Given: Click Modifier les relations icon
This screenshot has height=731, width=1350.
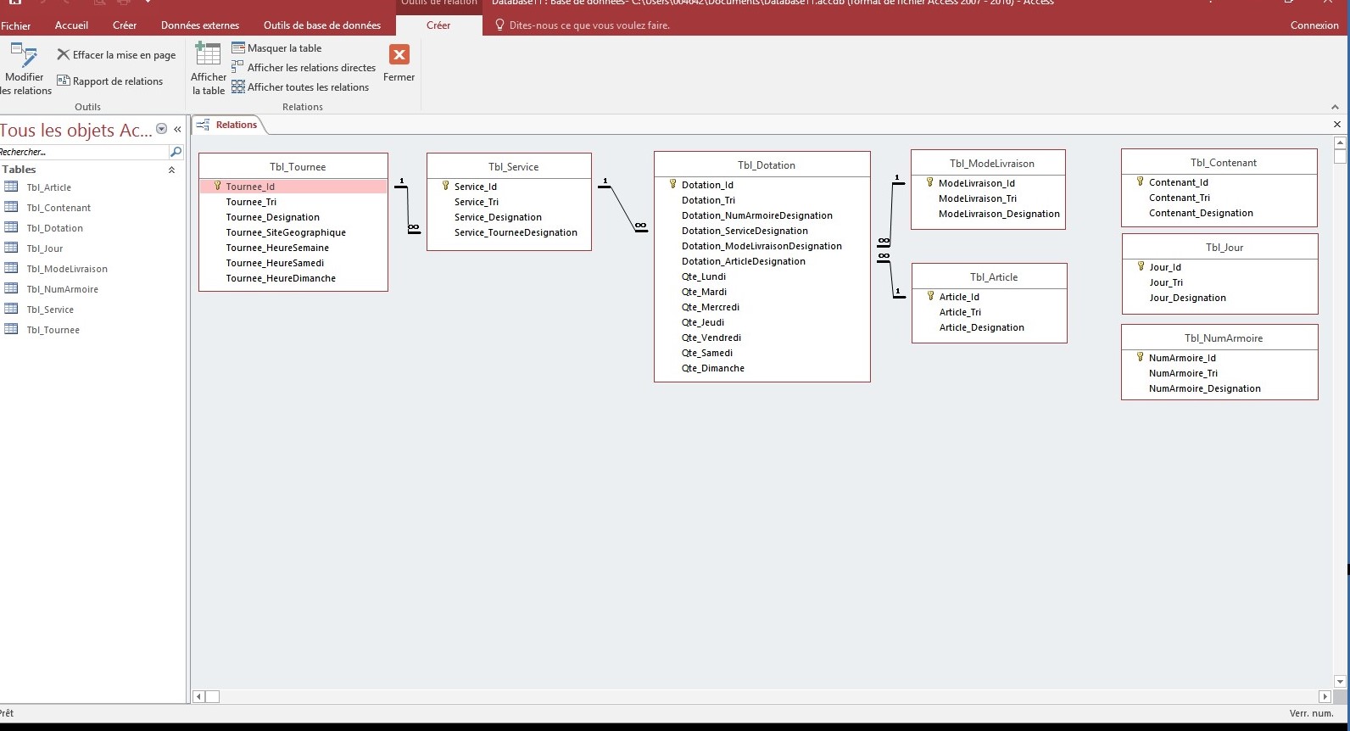Looking at the screenshot, I should (24, 56).
